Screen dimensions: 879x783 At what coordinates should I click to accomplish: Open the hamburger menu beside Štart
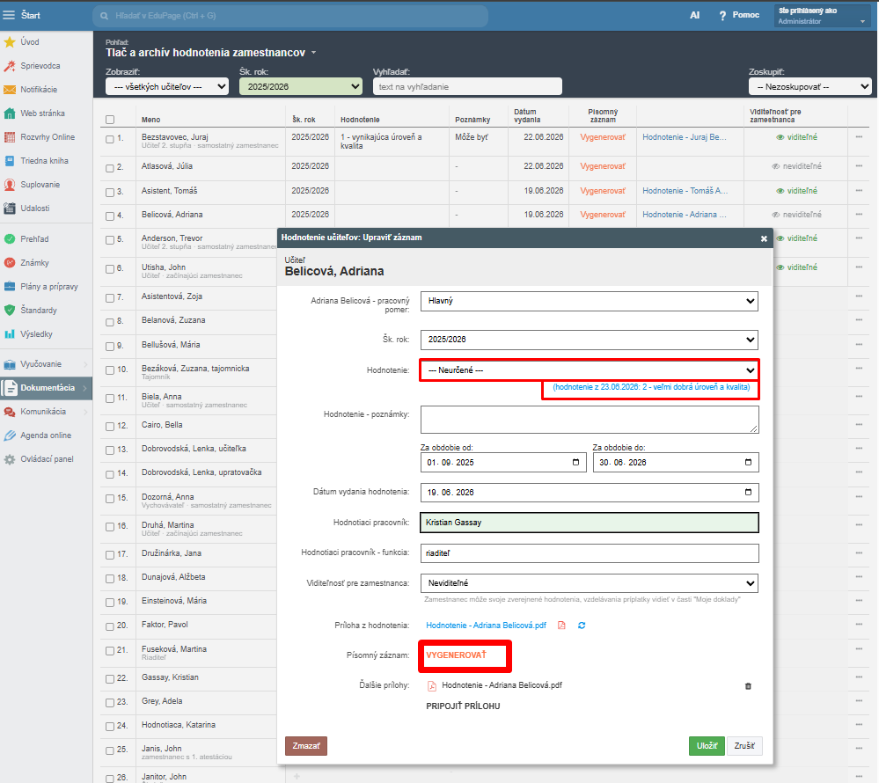click(x=9, y=15)
